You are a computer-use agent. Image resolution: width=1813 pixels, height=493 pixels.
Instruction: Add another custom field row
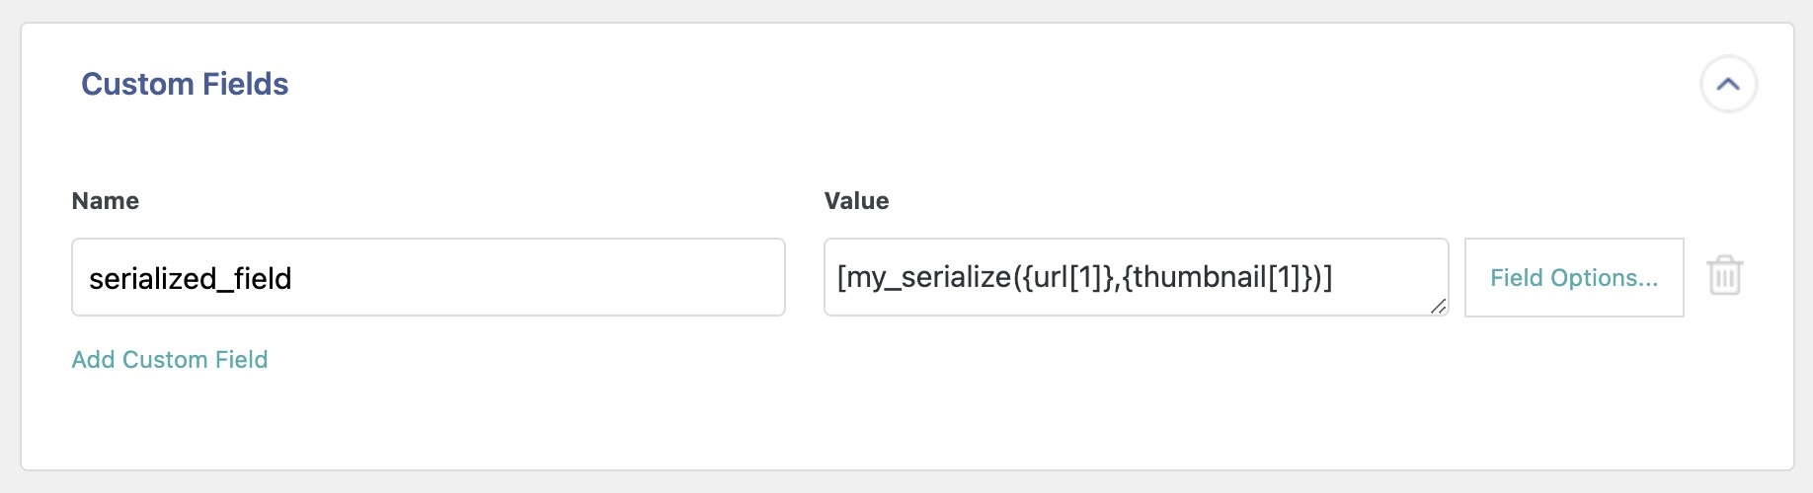169,360
